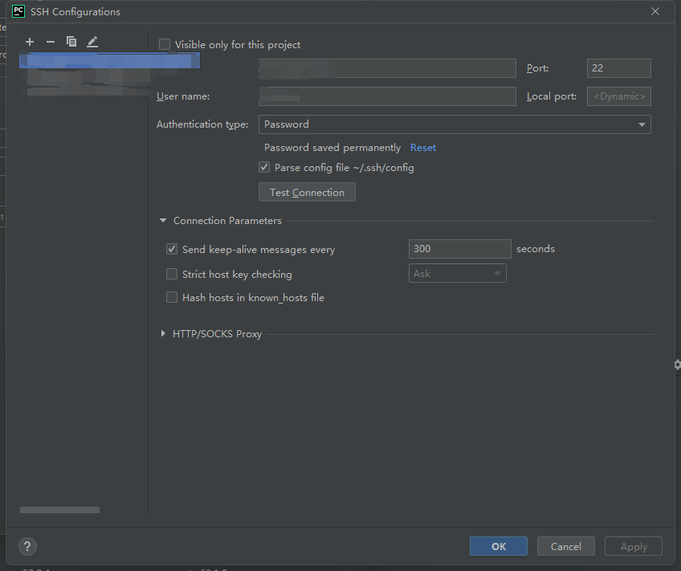Enable Visible only for this project
681x571 pixels.
tap(164, 44)
